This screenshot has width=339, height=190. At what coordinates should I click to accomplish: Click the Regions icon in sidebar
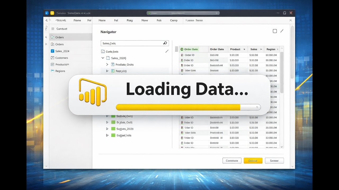click(x=52, y=71)
